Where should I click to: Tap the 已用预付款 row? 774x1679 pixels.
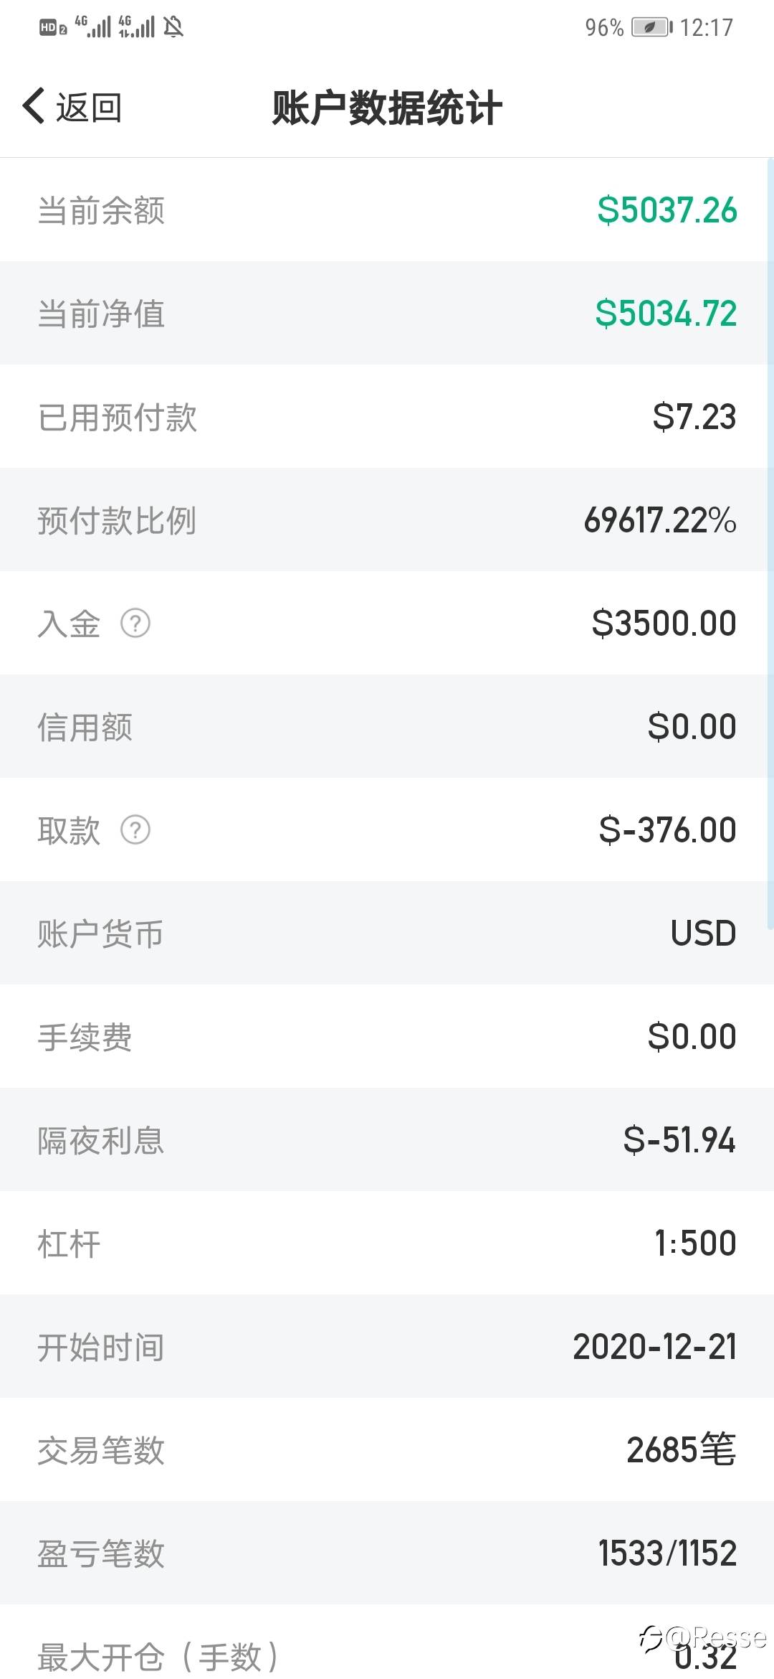click(387, 417)
